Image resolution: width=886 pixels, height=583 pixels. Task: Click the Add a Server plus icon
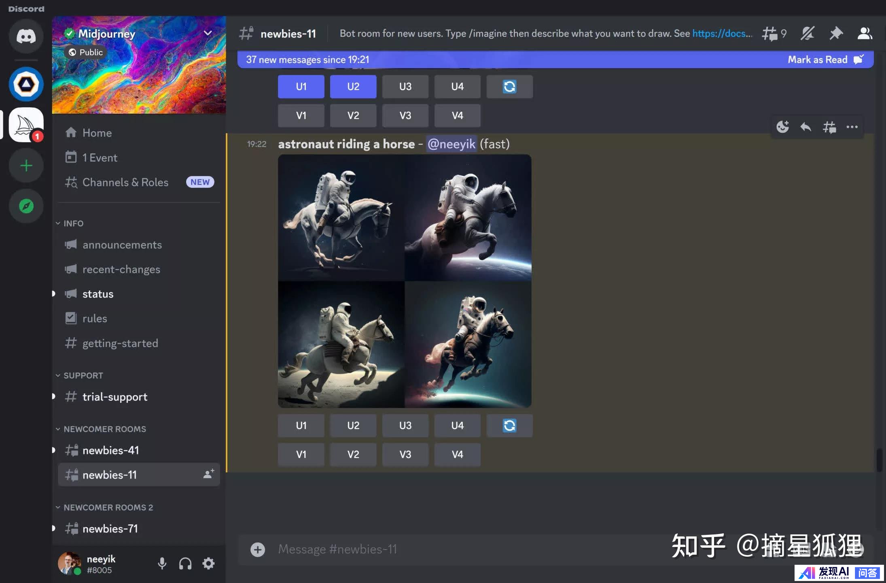pos(26,165)
